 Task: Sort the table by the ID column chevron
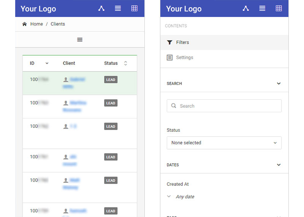click(x=47, y=63)
